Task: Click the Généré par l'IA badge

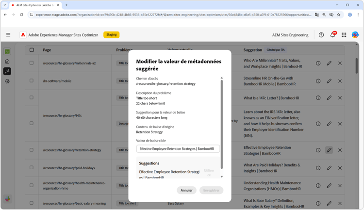Action: 276,50
